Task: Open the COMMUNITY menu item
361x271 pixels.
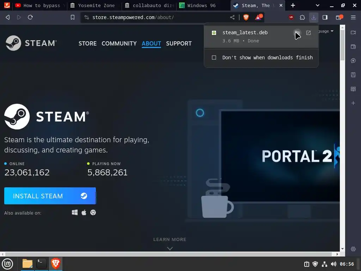Action: pyautogui.click(x=119, y=43)
